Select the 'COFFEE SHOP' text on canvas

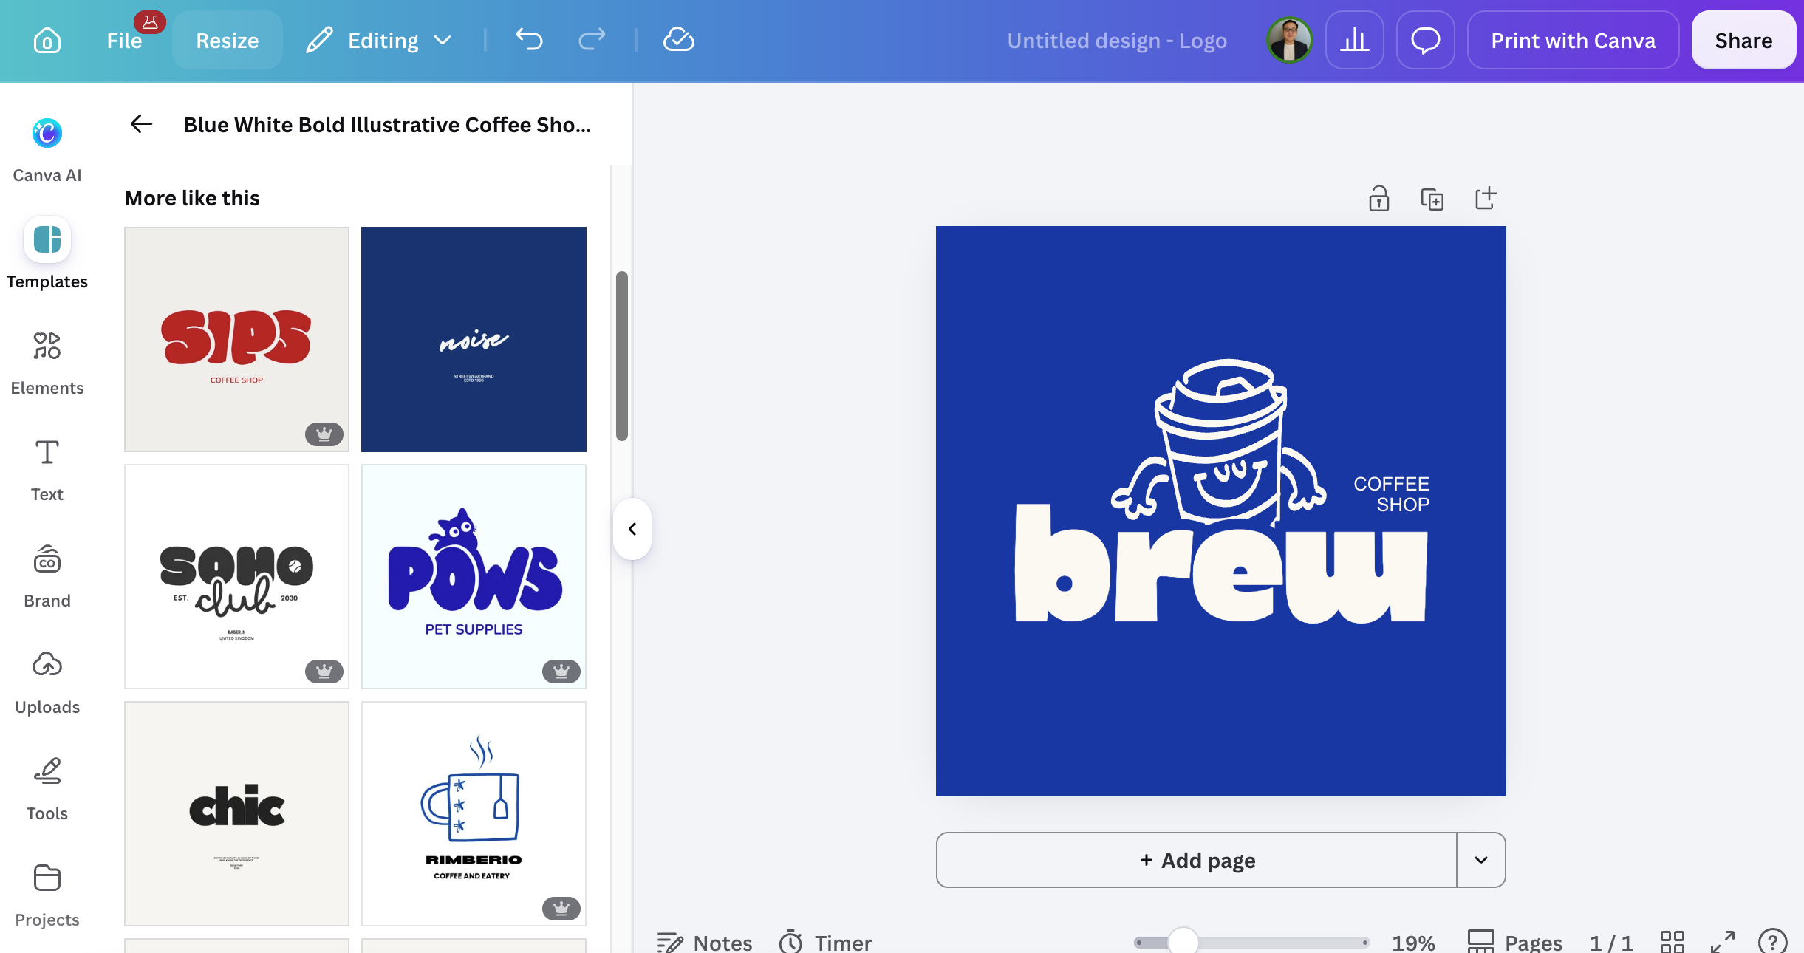coord(1392,494)
